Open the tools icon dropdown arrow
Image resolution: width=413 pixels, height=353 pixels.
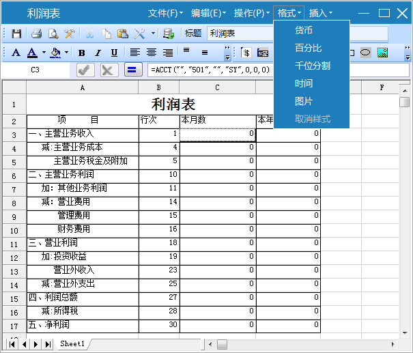coord(153,33)
